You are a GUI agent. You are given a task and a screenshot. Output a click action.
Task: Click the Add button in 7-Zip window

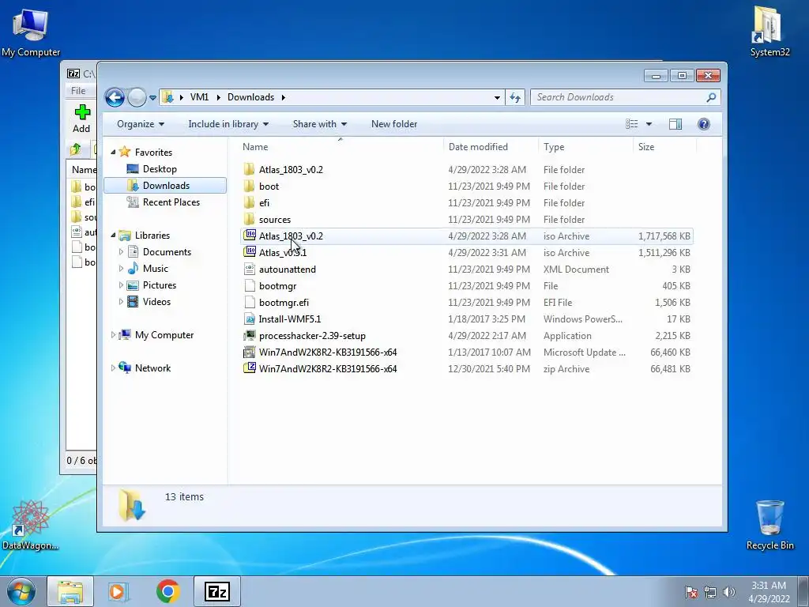click(81, 119)
